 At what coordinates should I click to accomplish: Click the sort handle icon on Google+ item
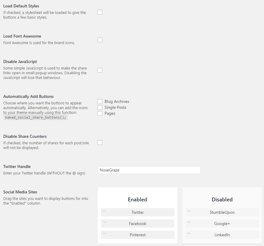(189, 222)
